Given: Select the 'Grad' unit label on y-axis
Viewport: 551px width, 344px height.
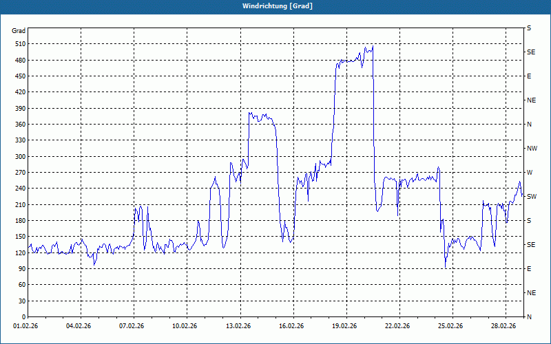Looking at the screenshot, I should click(x=19, y=31).
